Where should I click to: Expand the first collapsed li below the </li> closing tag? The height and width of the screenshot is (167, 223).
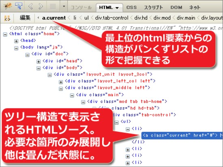coord(128,150)
